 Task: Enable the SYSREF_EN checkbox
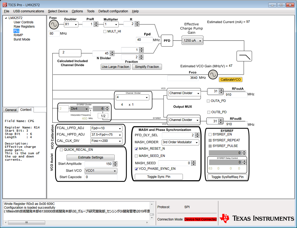pyautogui.click(x=210, y=134)
